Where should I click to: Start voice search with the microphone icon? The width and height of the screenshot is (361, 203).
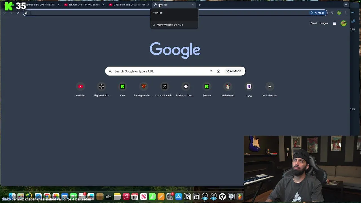click(x=211, y=71)
